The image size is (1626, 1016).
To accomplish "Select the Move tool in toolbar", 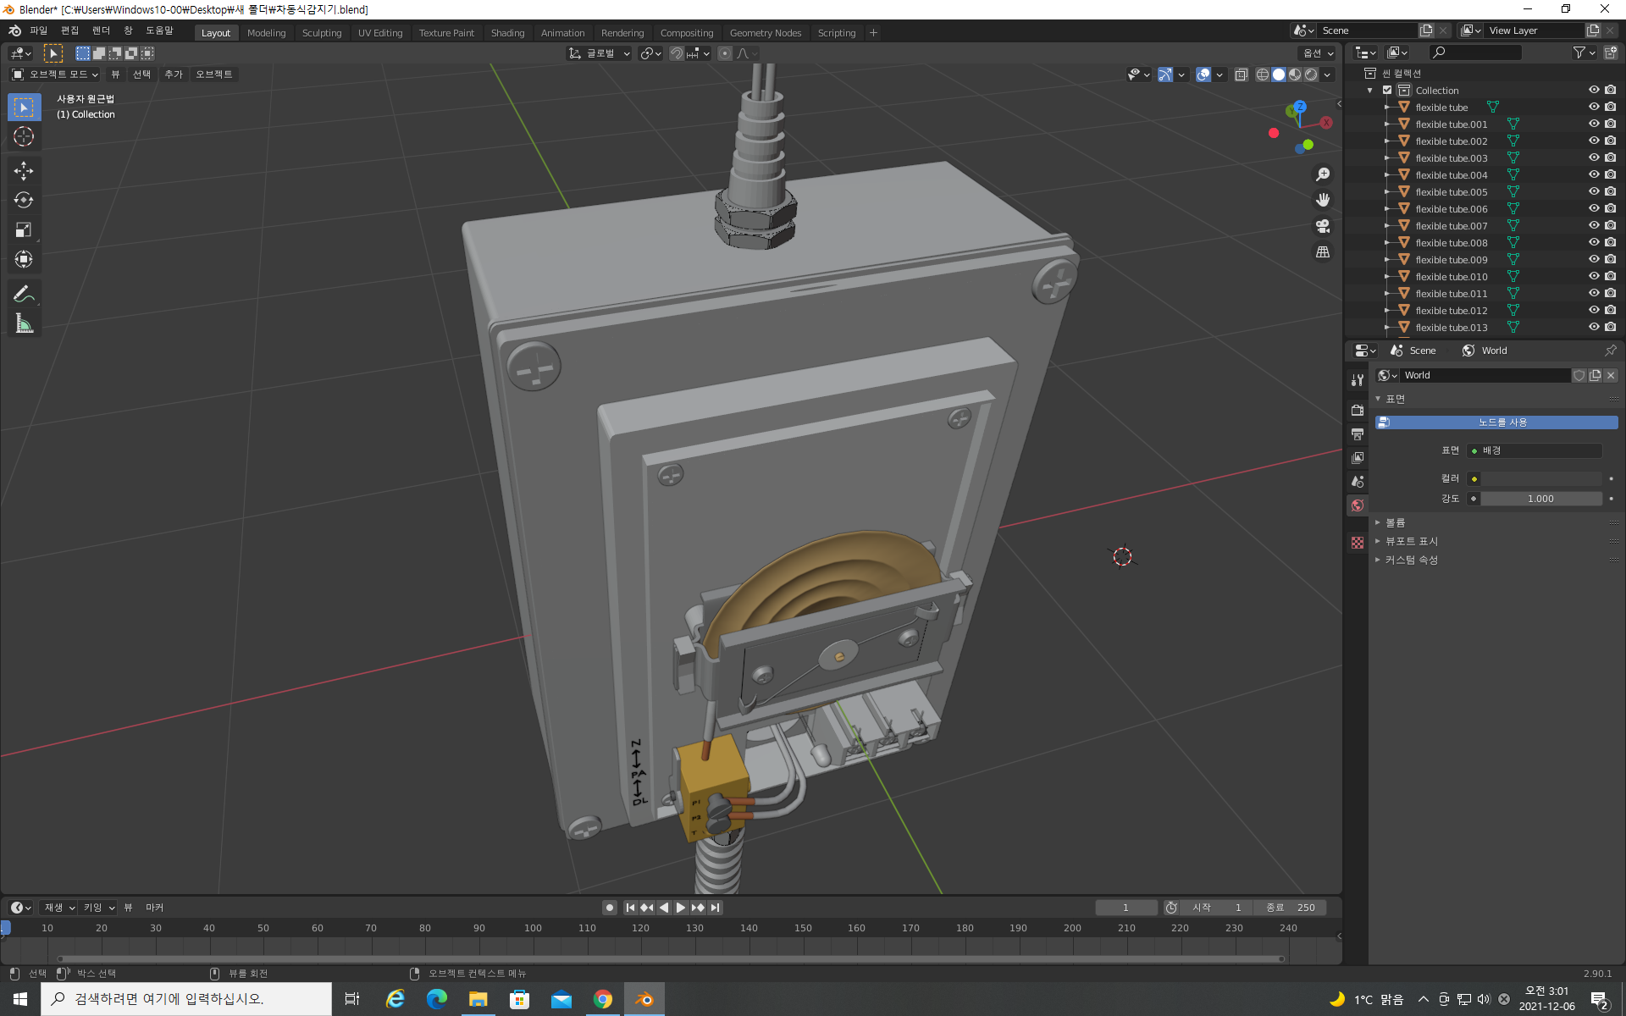I will click(x=24, y=171).
